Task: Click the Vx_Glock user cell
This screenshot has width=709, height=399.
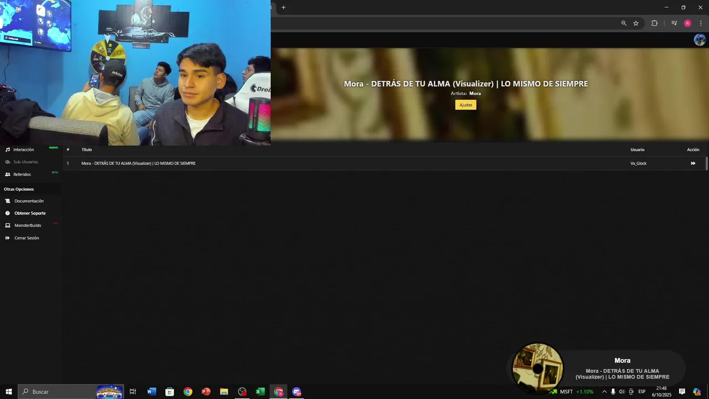Action: point(639,163)
